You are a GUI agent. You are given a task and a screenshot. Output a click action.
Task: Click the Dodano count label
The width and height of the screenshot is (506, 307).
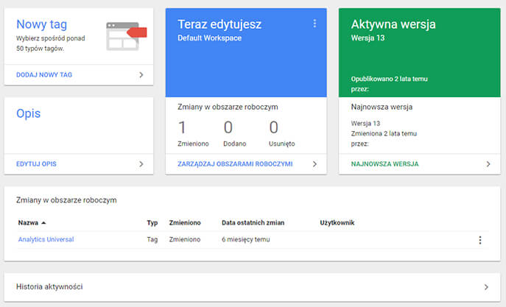(x=235, y=144)
